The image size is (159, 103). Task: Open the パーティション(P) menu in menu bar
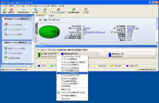[x=44, y=6]
